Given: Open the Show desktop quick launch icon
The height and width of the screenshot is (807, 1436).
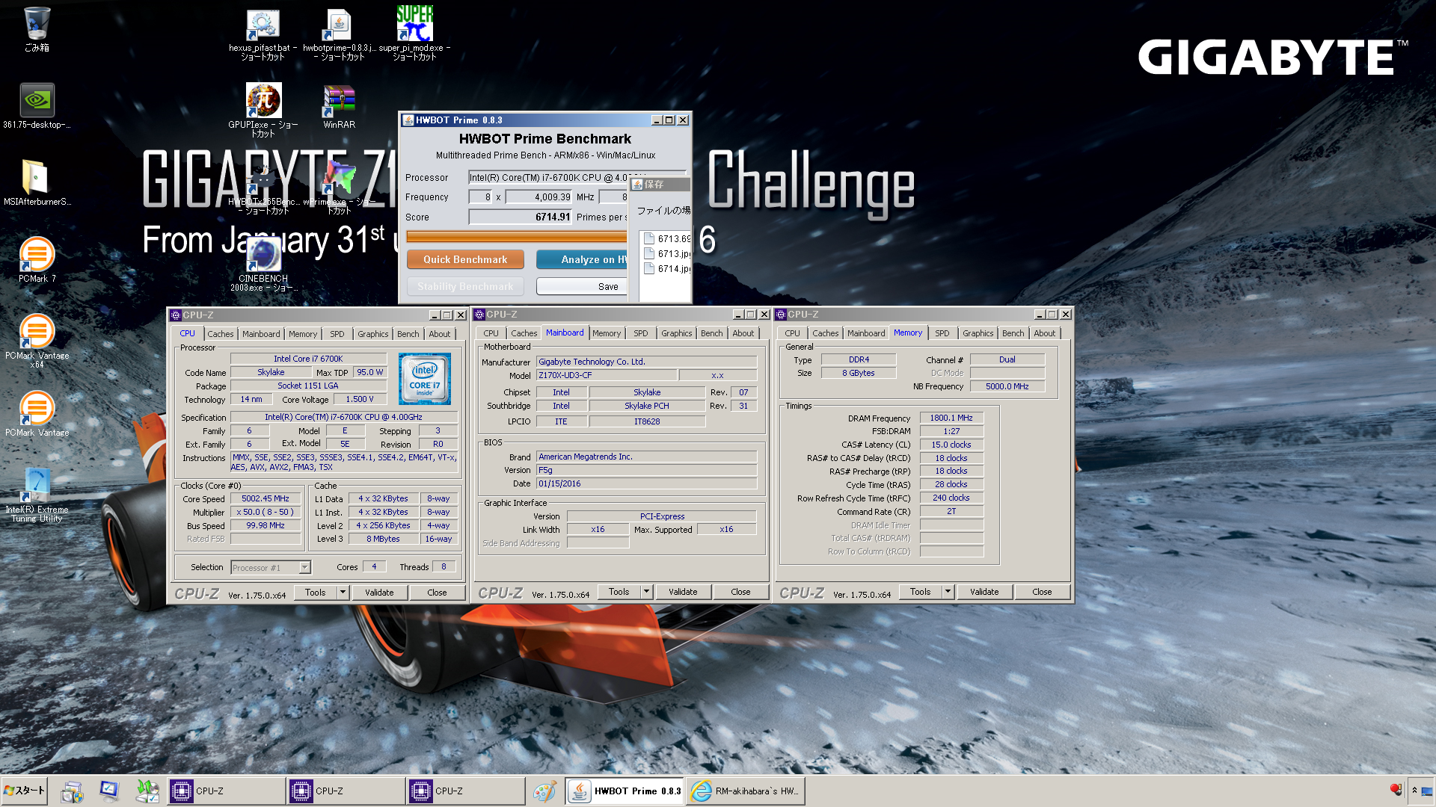Looking at the screenshot, I should [x=109, y=791].
